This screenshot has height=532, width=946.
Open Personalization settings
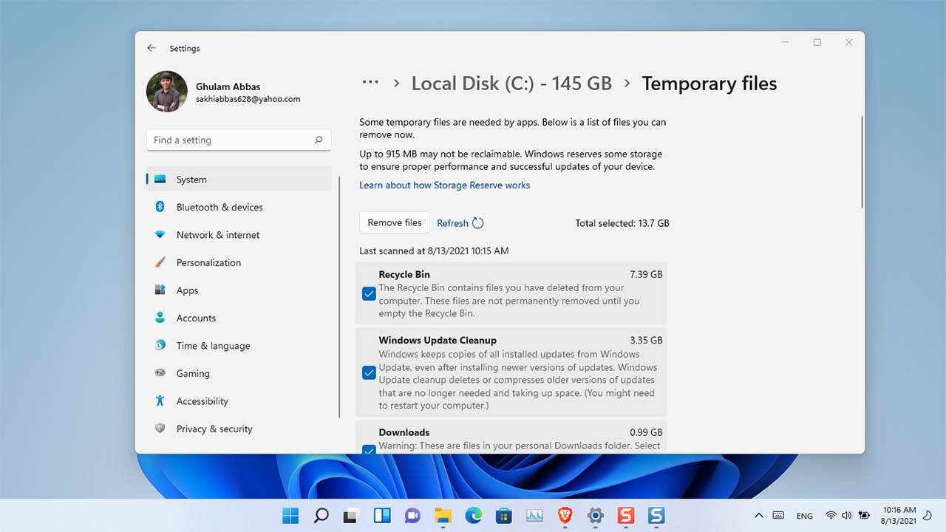tap(239, 262)
